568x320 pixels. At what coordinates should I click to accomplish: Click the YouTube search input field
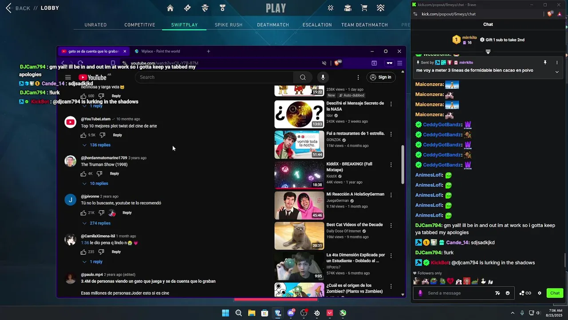tap(214, 77)
